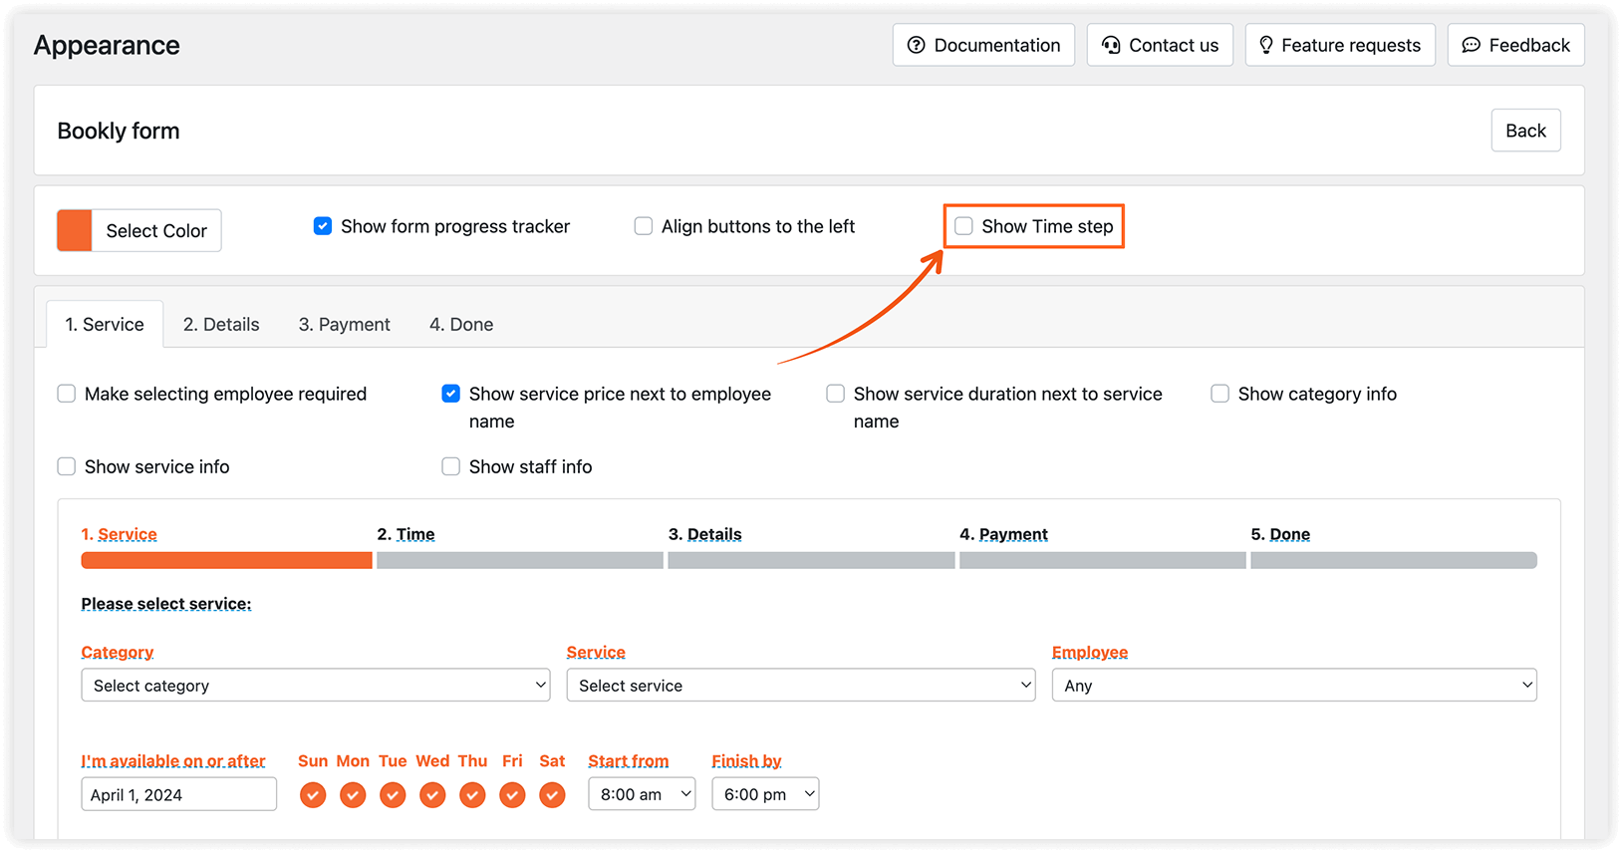Switch to the 2. Details tab
Viewport: 1622px width, 853px height.
point(221,325)
